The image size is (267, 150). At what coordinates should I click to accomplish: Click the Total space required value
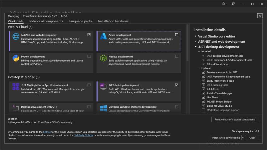click(x=257, y=131)
